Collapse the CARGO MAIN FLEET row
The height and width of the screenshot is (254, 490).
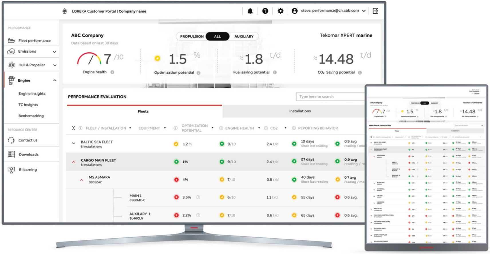click(x=74, y=162)
